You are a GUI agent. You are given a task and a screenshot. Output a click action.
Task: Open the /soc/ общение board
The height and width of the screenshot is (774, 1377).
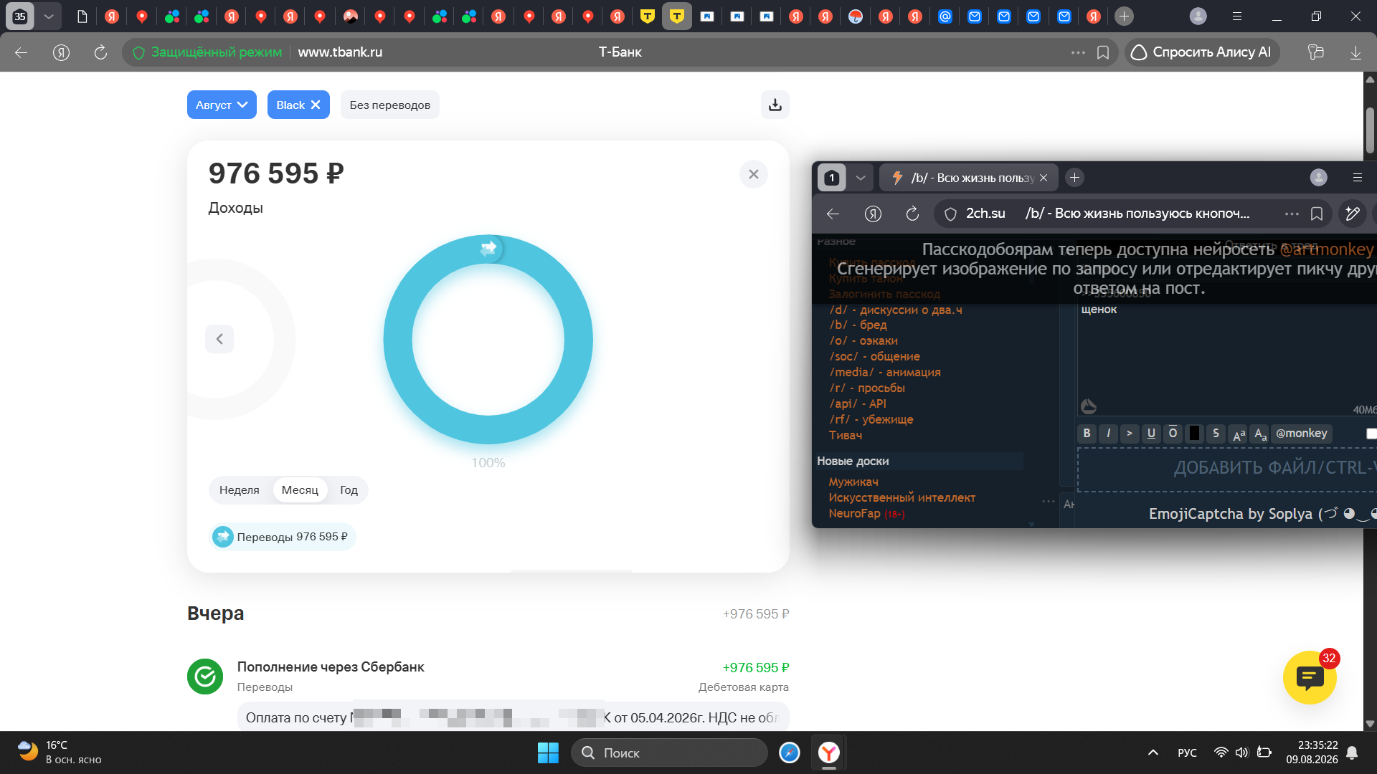click(x=874, y=356)
